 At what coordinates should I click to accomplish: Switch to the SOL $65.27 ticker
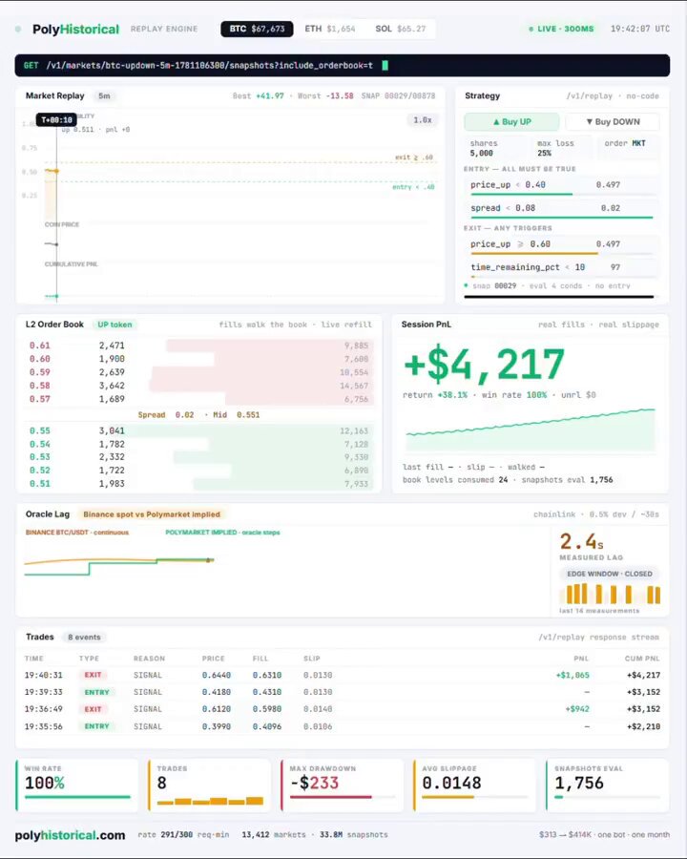(401, 29)
